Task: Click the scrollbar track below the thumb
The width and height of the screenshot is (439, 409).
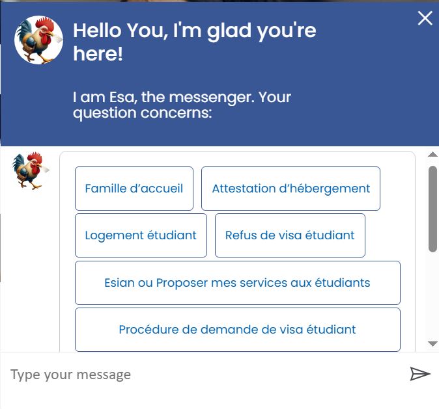Action: click(x=432, y=295)
